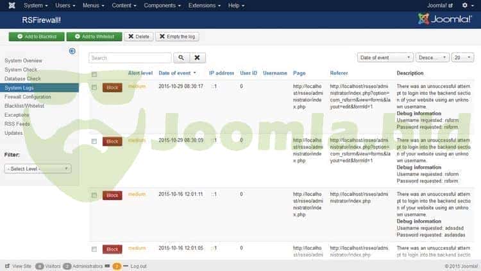Image resolution: width=481 pixels, height=271 pixels.
Task: Toggle the select-all checkbox in table header
Action: pyautogui.click(x=94, y=74)
